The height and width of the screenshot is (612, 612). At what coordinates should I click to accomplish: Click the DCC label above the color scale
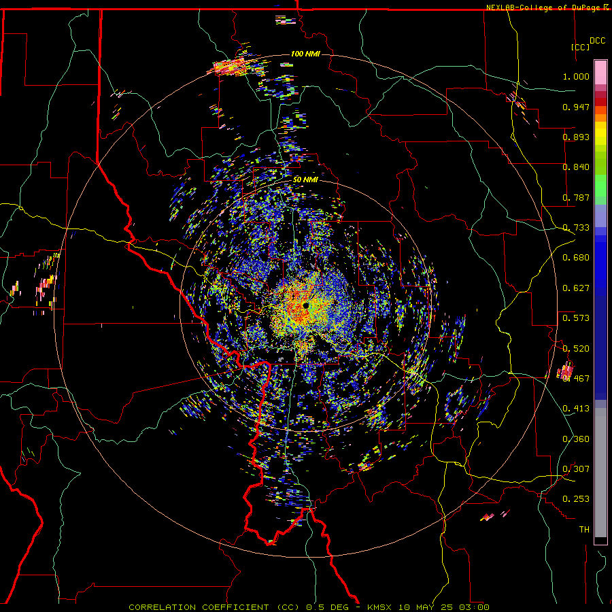[x=597, y=41]
